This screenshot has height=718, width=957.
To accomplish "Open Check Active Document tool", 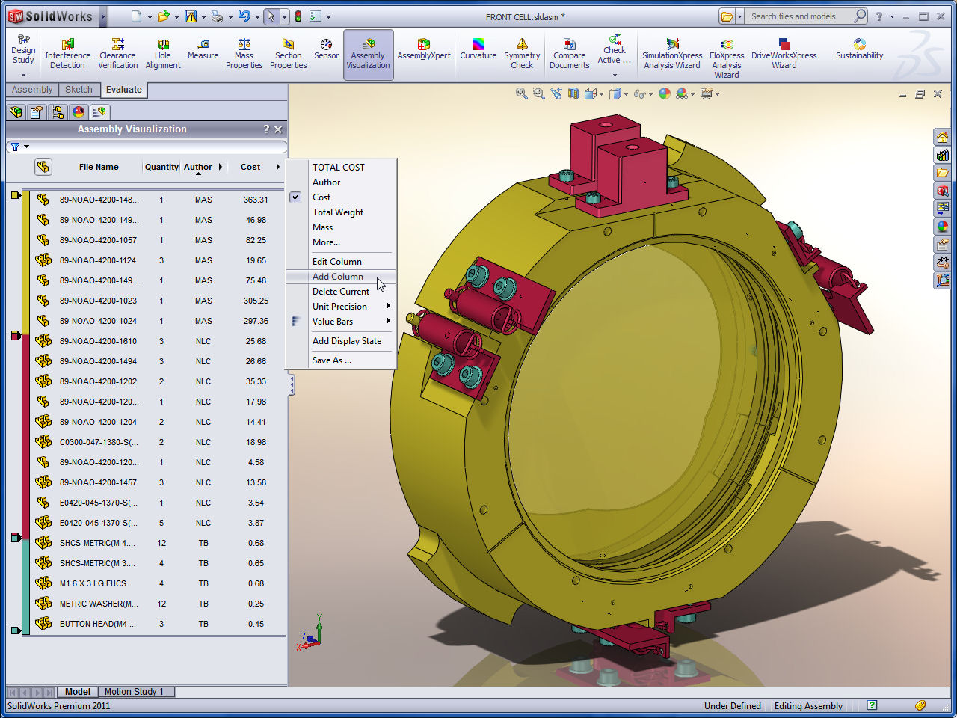I will point(615,49).
